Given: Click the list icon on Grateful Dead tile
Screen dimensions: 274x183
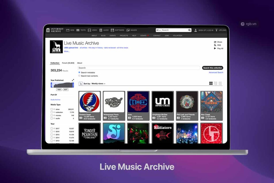Looking at the screenshot, I should click(81, 118).
